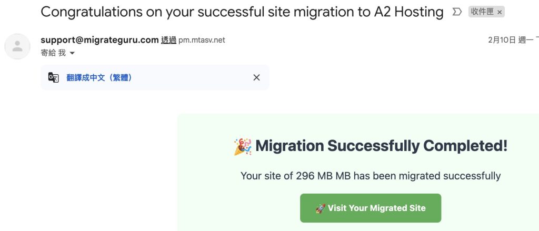539x231 pixels.
Task: Click sender address support@migrateguru.com
Action: (x=99, y=39)
